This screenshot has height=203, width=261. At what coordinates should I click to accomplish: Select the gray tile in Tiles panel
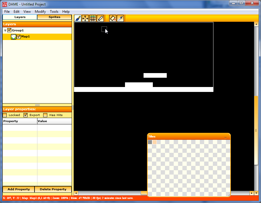150,142
